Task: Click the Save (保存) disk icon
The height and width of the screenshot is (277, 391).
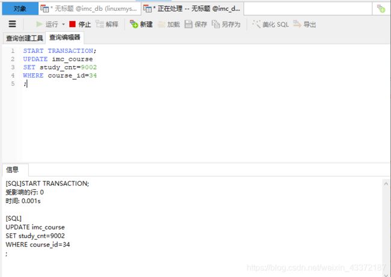Action: tap(188, 24)
